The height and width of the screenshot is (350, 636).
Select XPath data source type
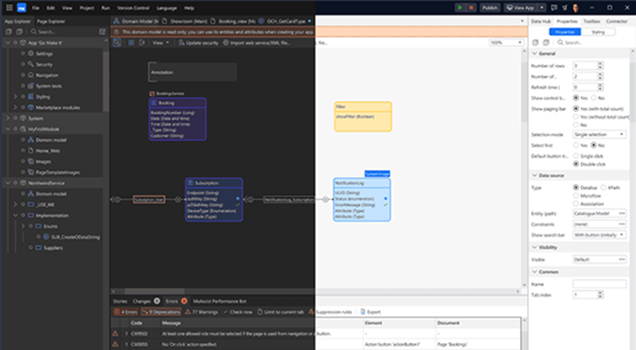click(603, 188)
